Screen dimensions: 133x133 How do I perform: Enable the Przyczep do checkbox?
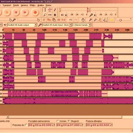(x=26, y=125)
